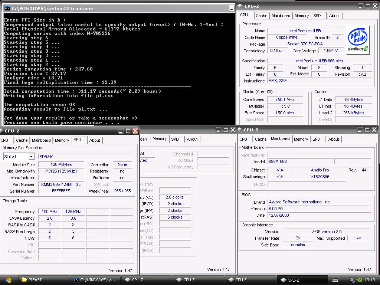Screen dimensions: 380x285
Task: Minimize the SPD CPU-Z window
Action: click(x=121, y=131)
